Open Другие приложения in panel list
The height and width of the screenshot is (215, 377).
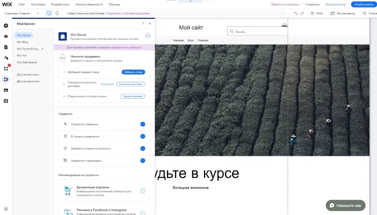coord(29,81)
